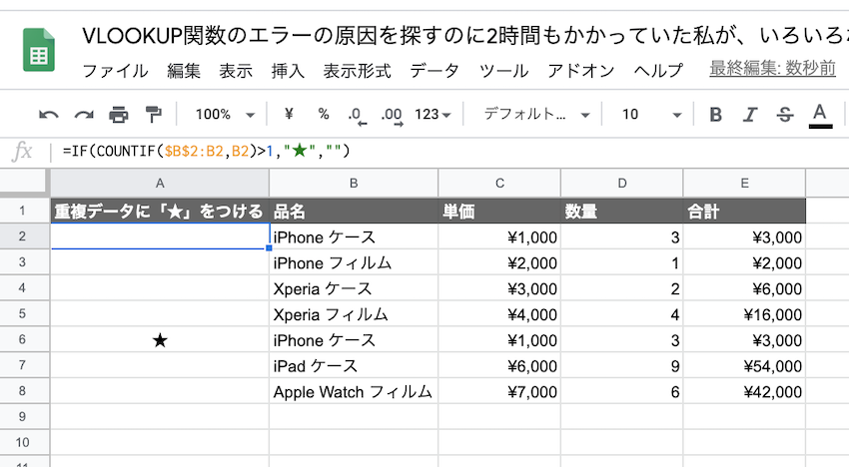This screenshot has width=849, height=467.
Task: Open the デフォルト font dropdown
Action: (x=536, y=114)
